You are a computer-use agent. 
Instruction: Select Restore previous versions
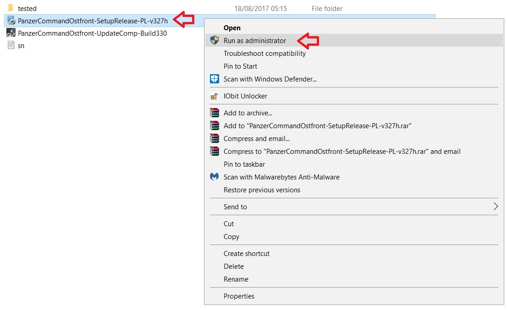pyautogui.click(x=262, y=190)
